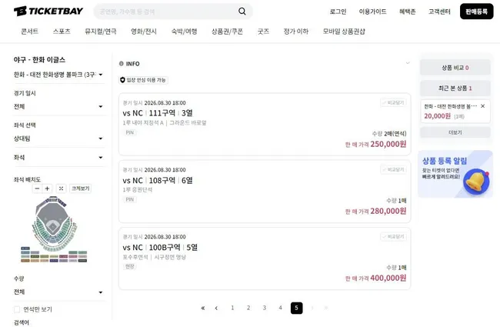Enable 연석만 보기 checkbox
This screenshot has width=500, height=327.
pos(17,309)
